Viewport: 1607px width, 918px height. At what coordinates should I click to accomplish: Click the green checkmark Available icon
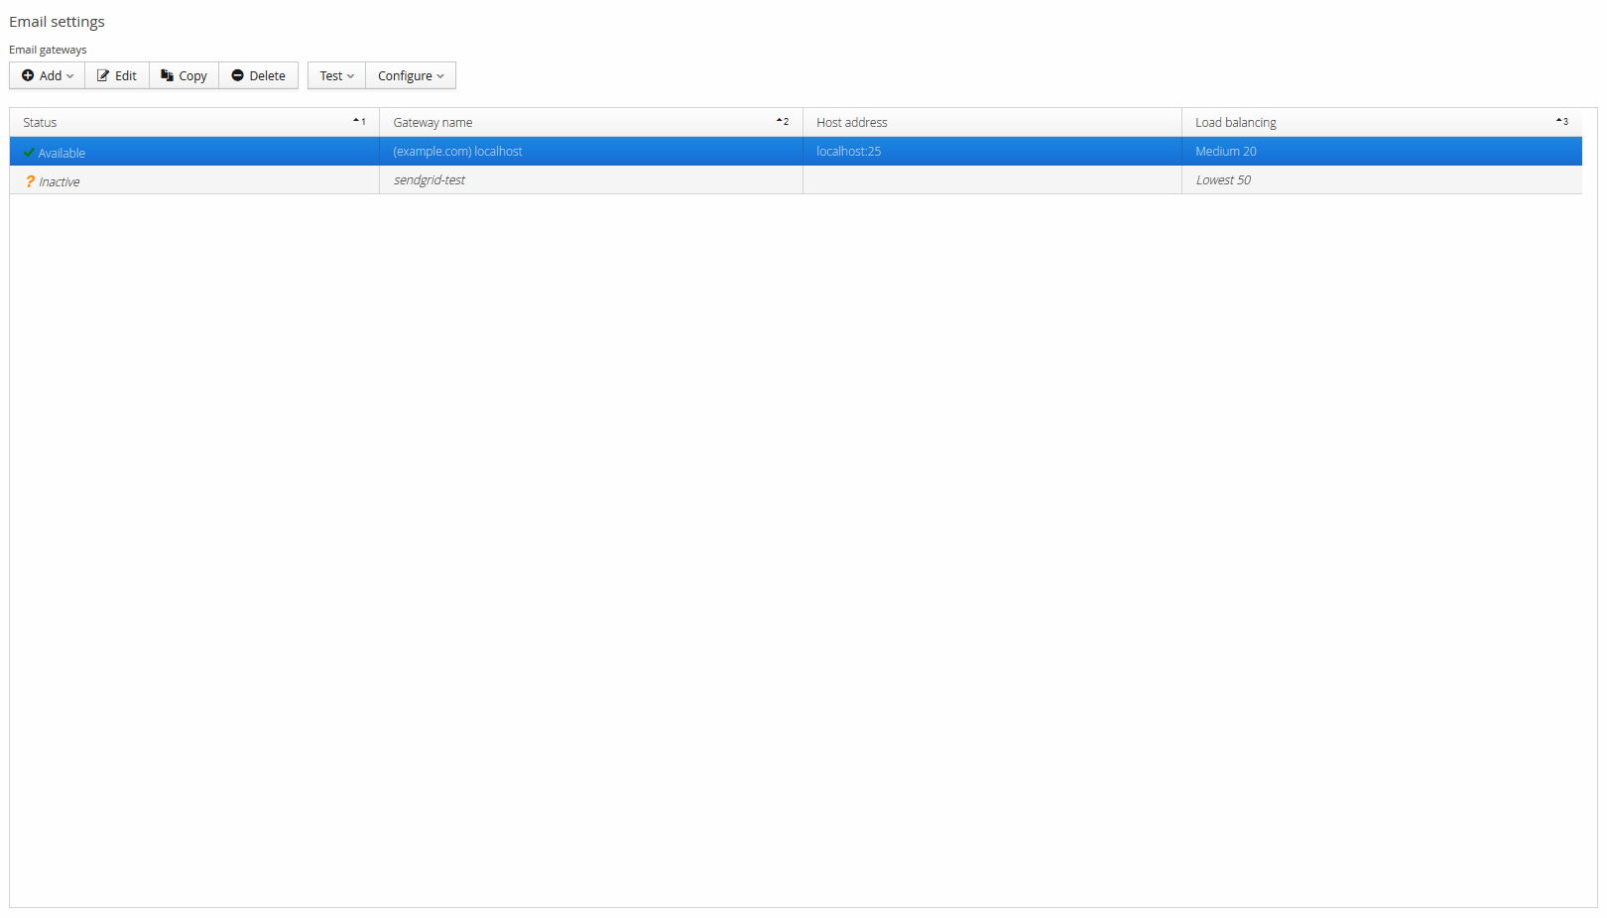29,153
